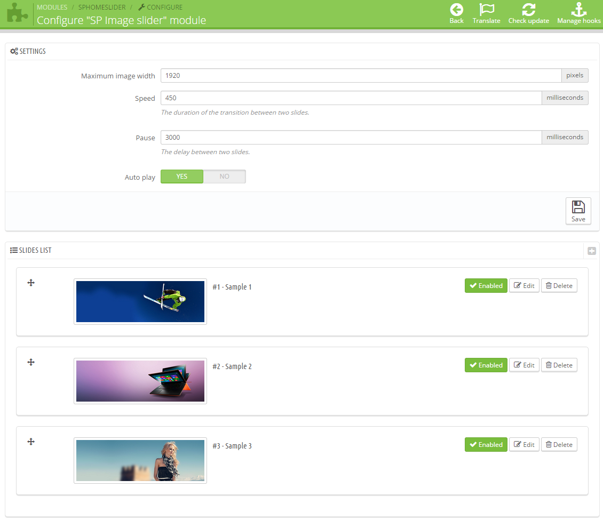
Task: Click the Save floppy disk button
Action: tap(578, 211)
